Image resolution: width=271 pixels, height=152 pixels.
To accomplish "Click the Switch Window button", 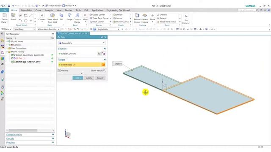I will [x=53, y=5].
